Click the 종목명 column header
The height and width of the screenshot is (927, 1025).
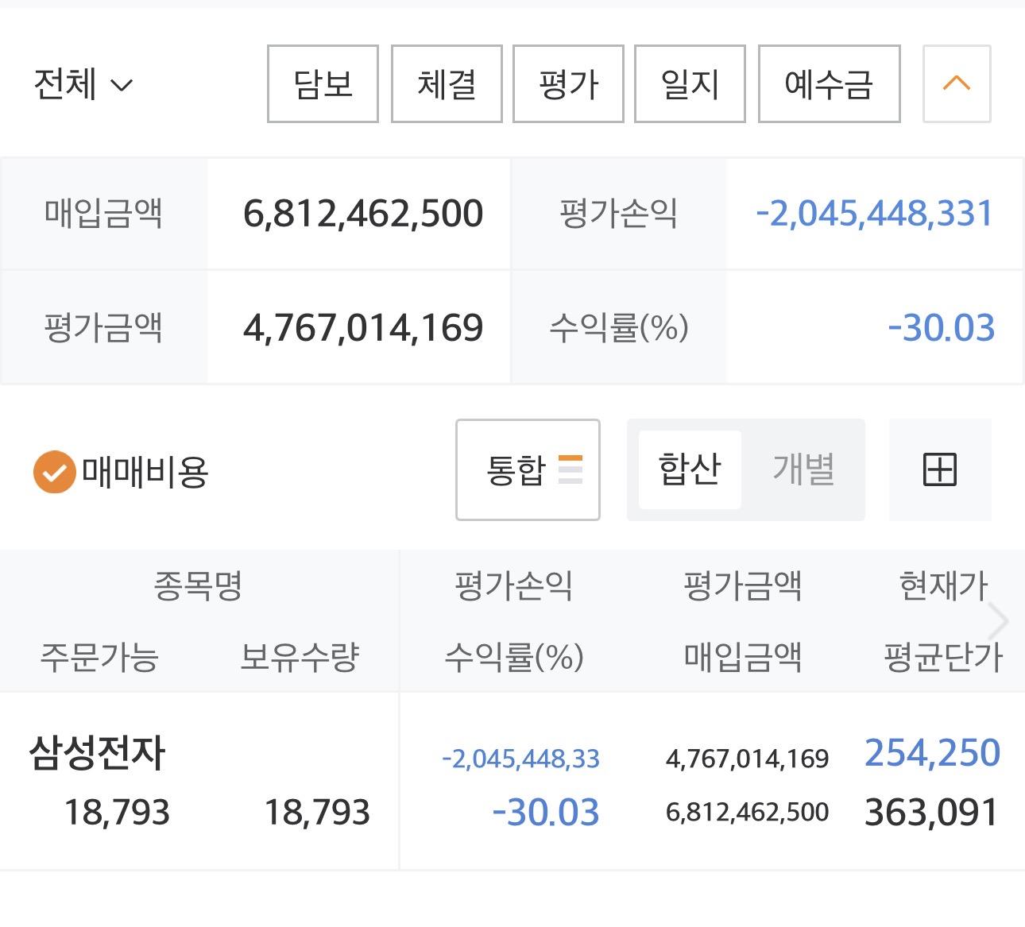pos(198,586)
